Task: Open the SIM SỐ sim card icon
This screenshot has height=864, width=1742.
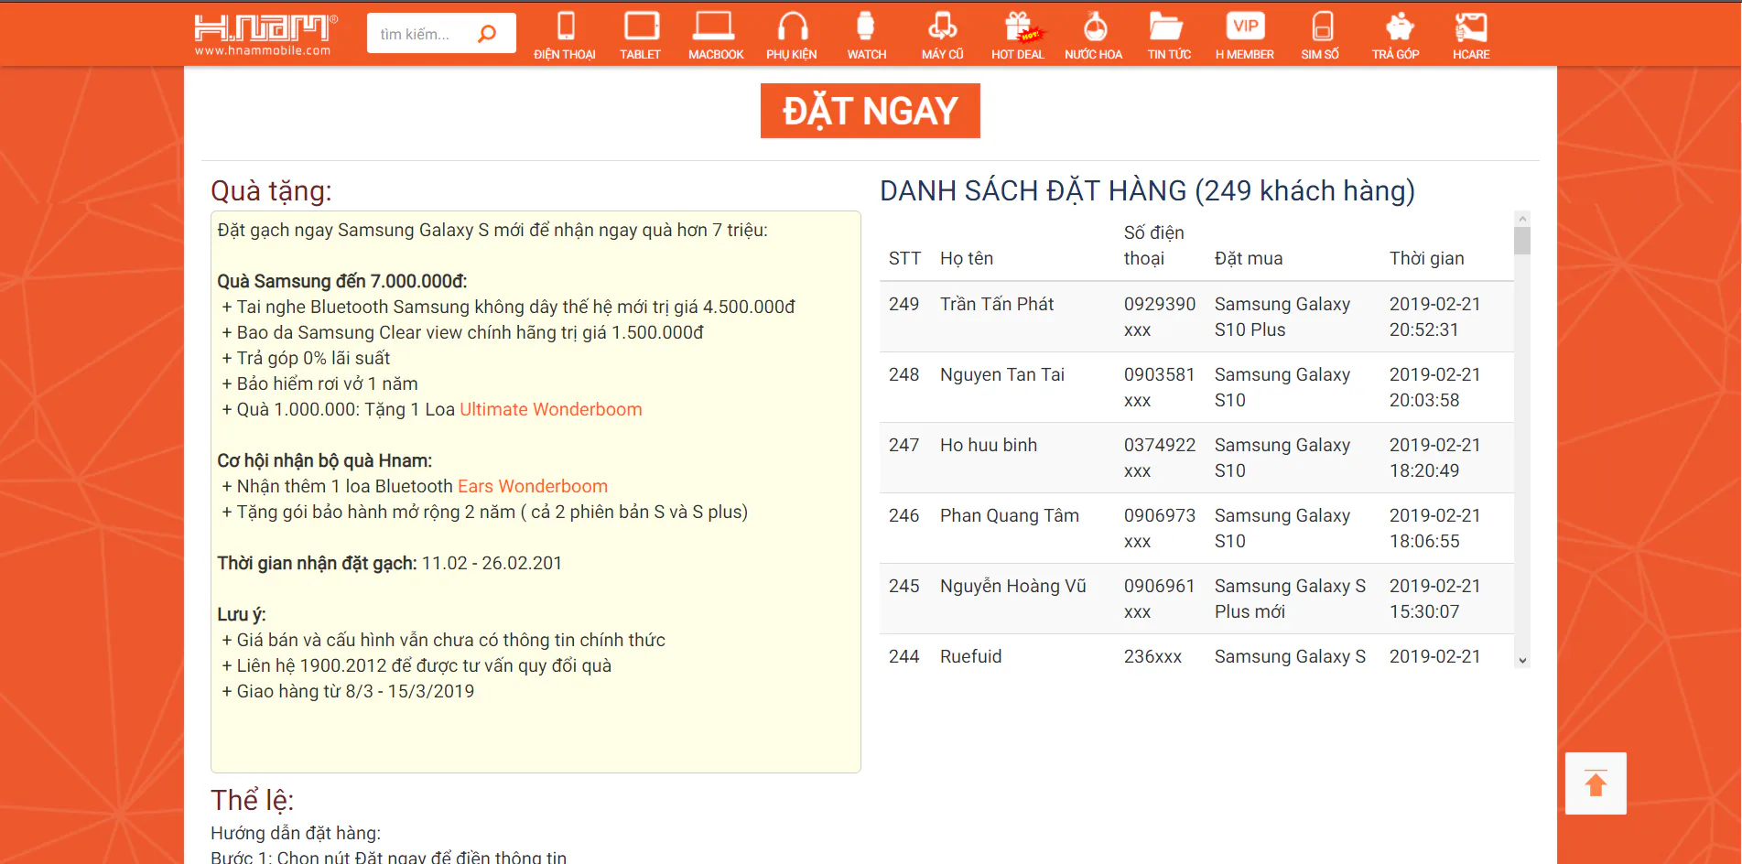Action: (1322, 27)
